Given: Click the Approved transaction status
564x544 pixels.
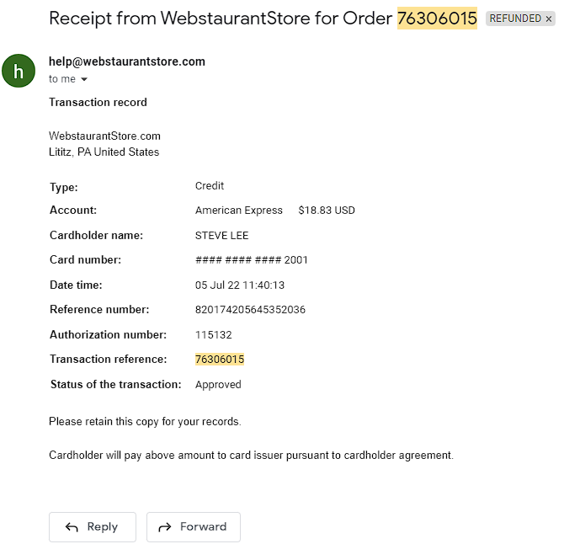Looking at the screenshot, I should click(x=218, y=385).
